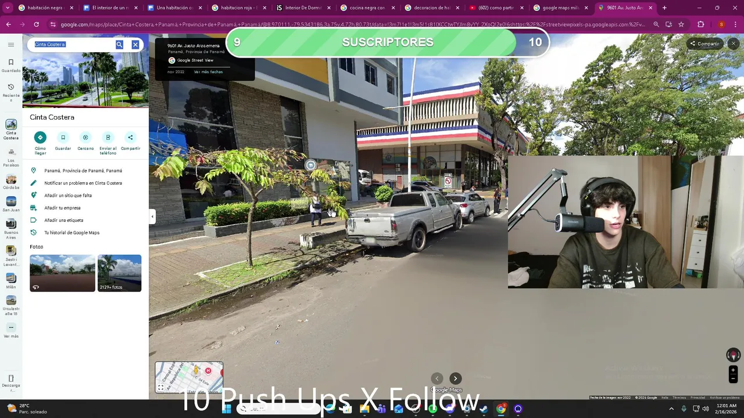Show more recent places with Ver más

click(x=11, y=331)
